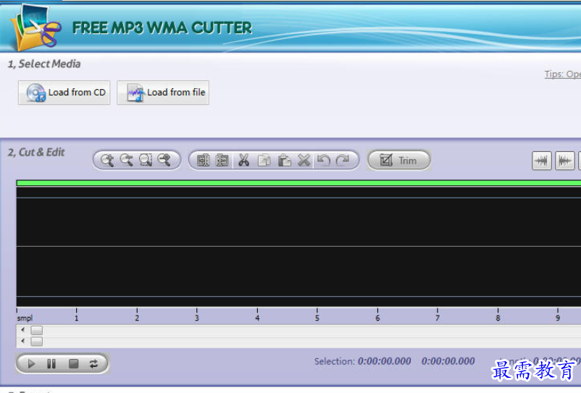Click the delete X icon

tap(304, 161)
